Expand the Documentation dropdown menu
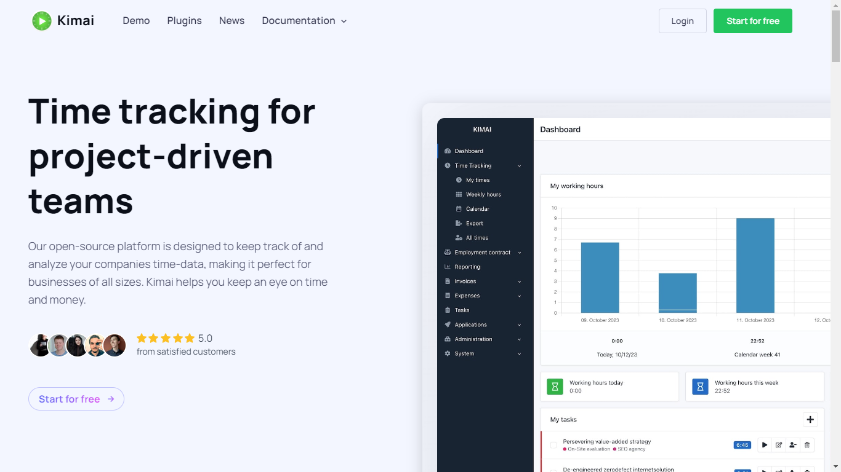Viewport: 841px width, 472px height. point(304,21)
